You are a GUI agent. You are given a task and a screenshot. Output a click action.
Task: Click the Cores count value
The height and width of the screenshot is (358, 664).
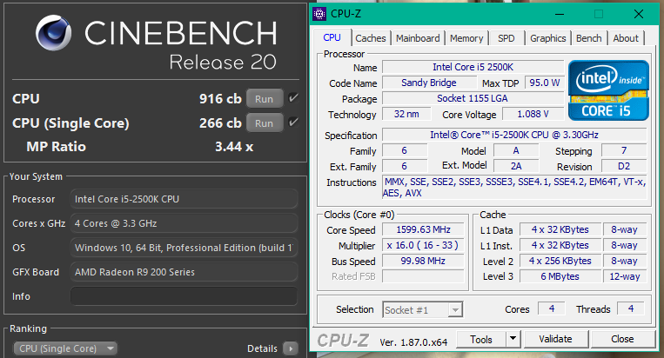point(552,308)
